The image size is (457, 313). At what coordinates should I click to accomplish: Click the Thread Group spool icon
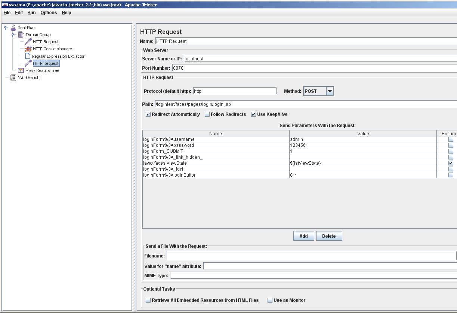click(x=21, y=34)
